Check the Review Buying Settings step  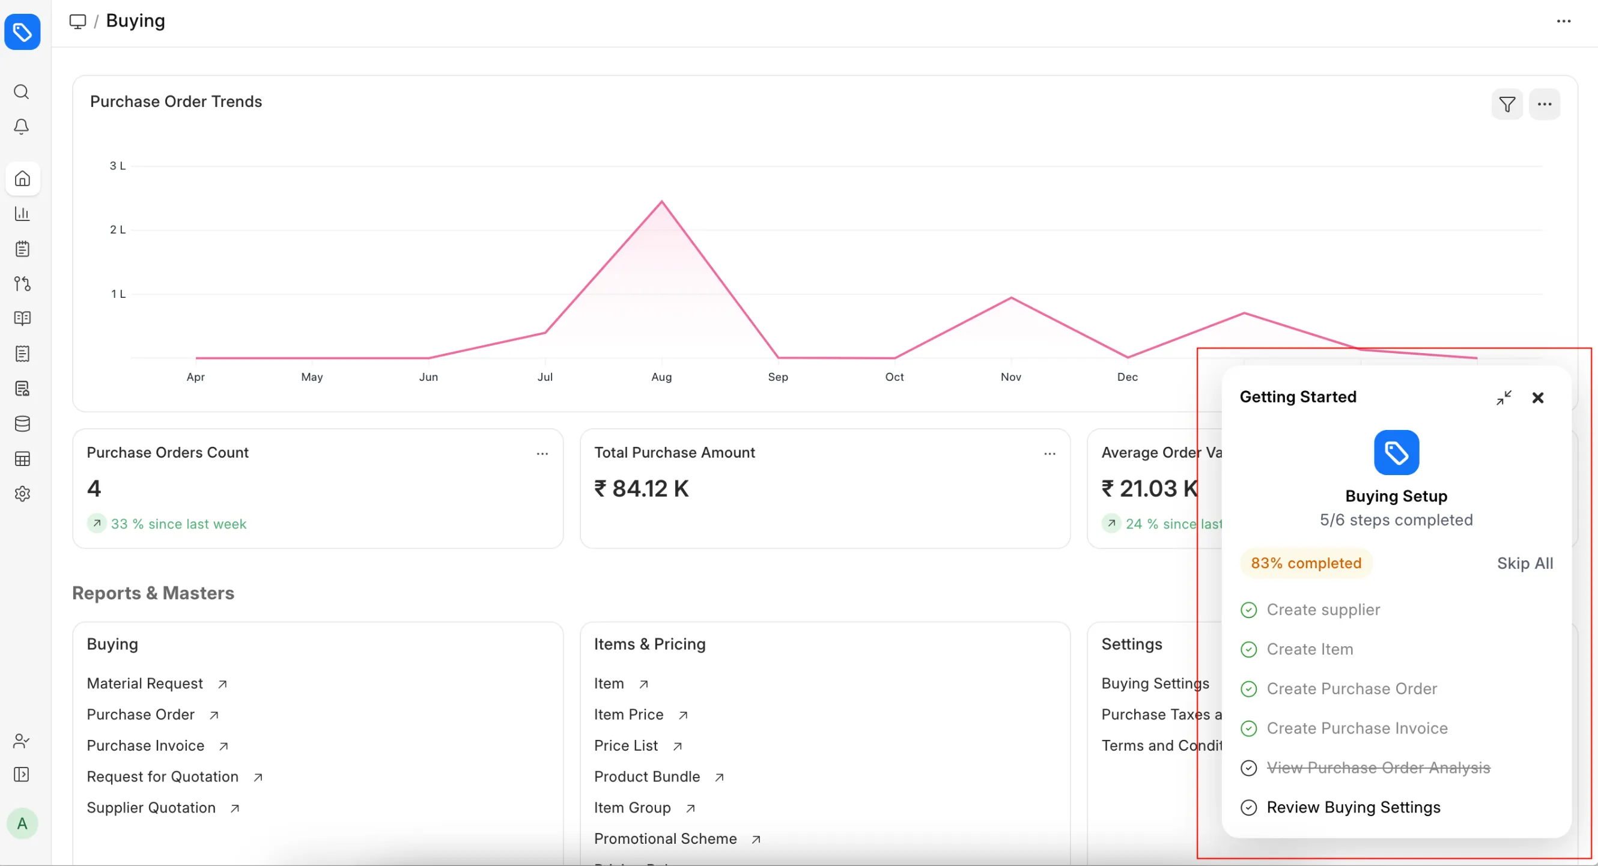point(1248,807)
